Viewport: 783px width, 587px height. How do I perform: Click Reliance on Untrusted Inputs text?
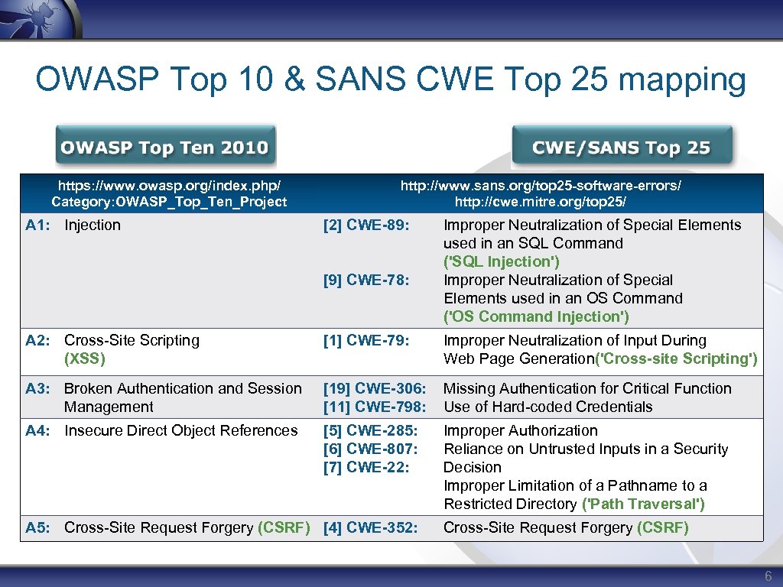(x=586, y=458)
